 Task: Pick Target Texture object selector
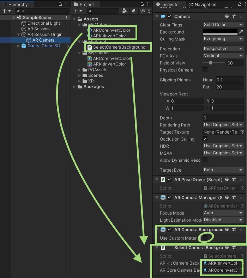click(242, 132)
